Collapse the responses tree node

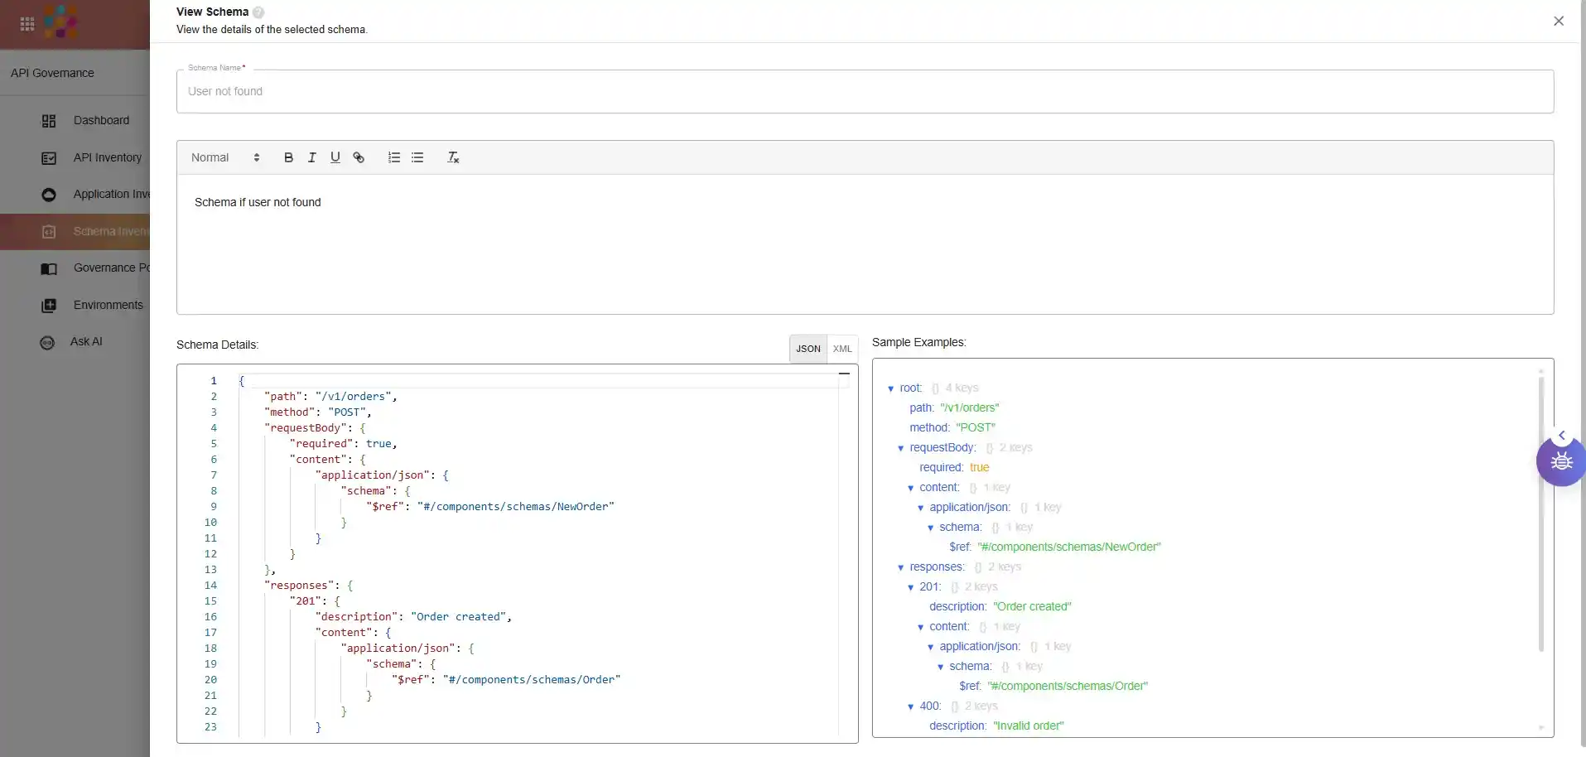coord(901,567)
